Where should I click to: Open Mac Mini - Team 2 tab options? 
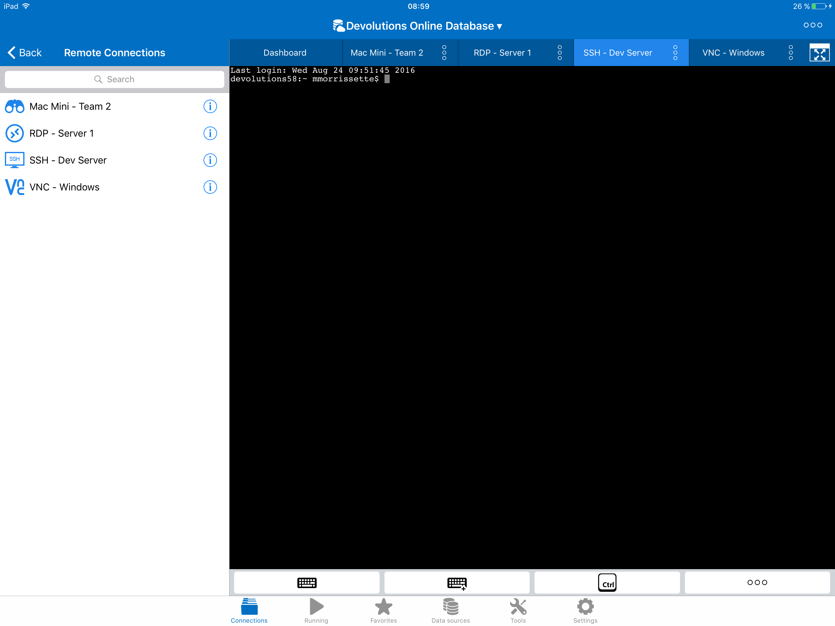pos(444,53)
